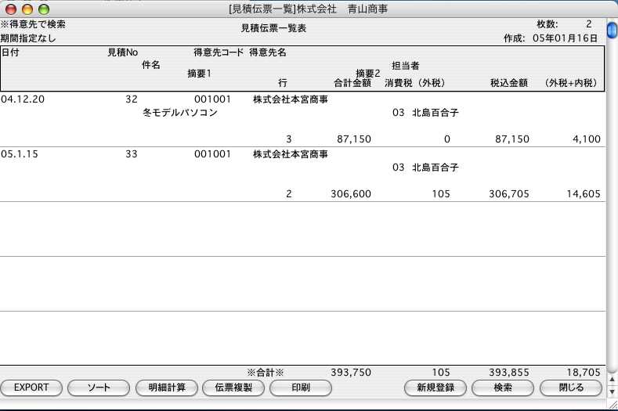The width and height of the screenshot is (618, 411).
Task: Zoom window with the green button
Action: coord(43,9)
